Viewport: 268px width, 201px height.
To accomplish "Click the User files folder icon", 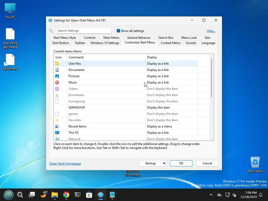I will pos(57,64).
